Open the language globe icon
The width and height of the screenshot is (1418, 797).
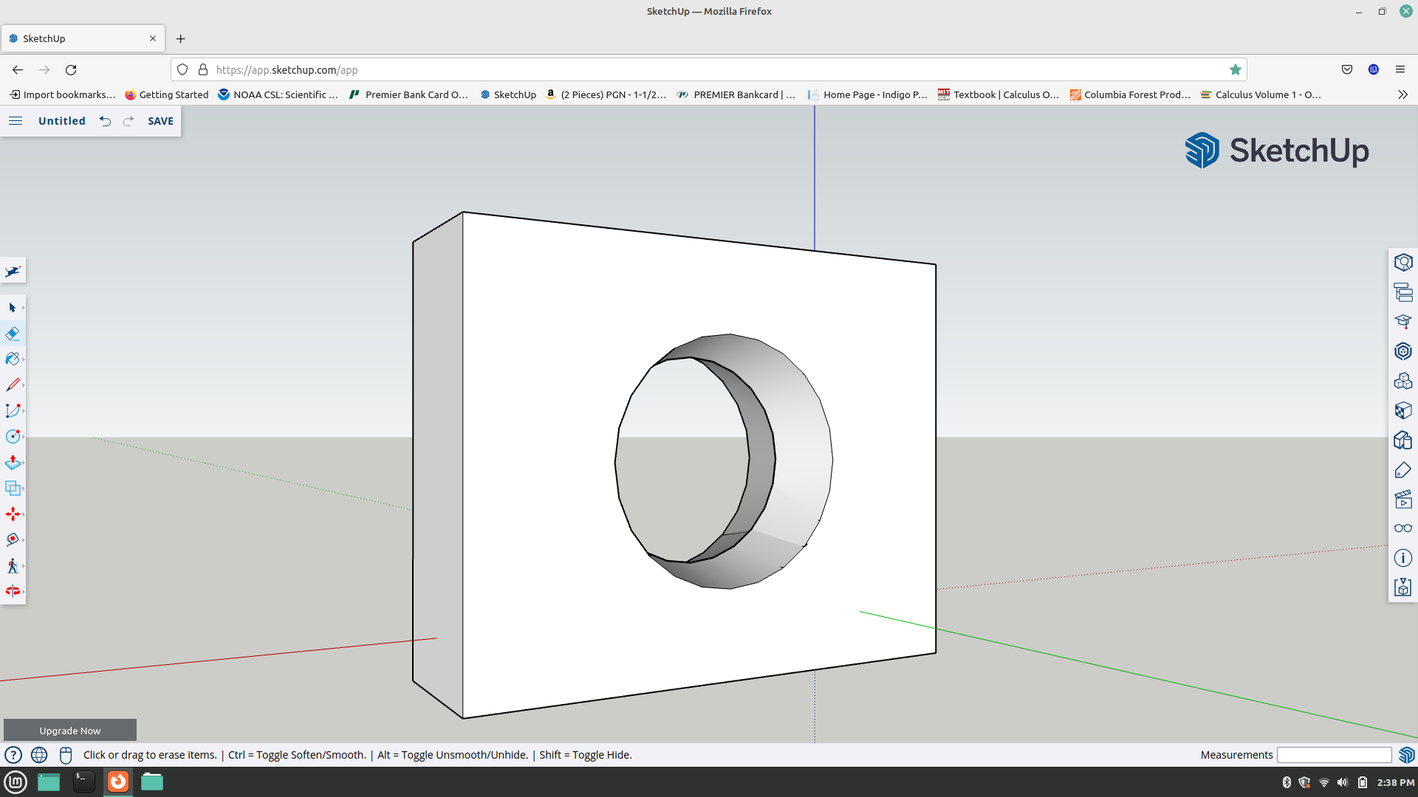coord(39,755)
